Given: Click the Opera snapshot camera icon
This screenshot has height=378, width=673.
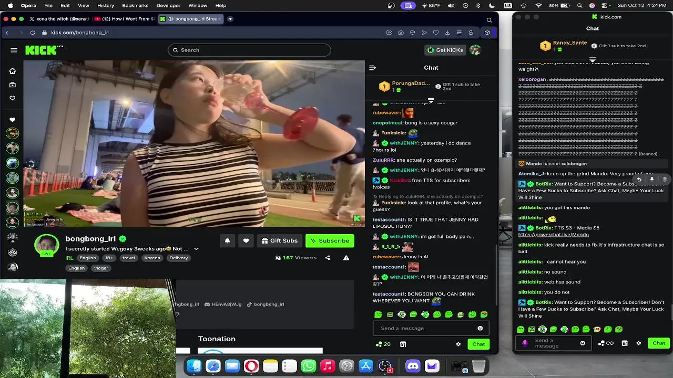Looking at the screenshot, I should click(x=401, y=33).
